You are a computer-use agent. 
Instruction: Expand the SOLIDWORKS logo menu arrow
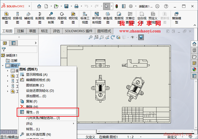click(x=29, y=6)
